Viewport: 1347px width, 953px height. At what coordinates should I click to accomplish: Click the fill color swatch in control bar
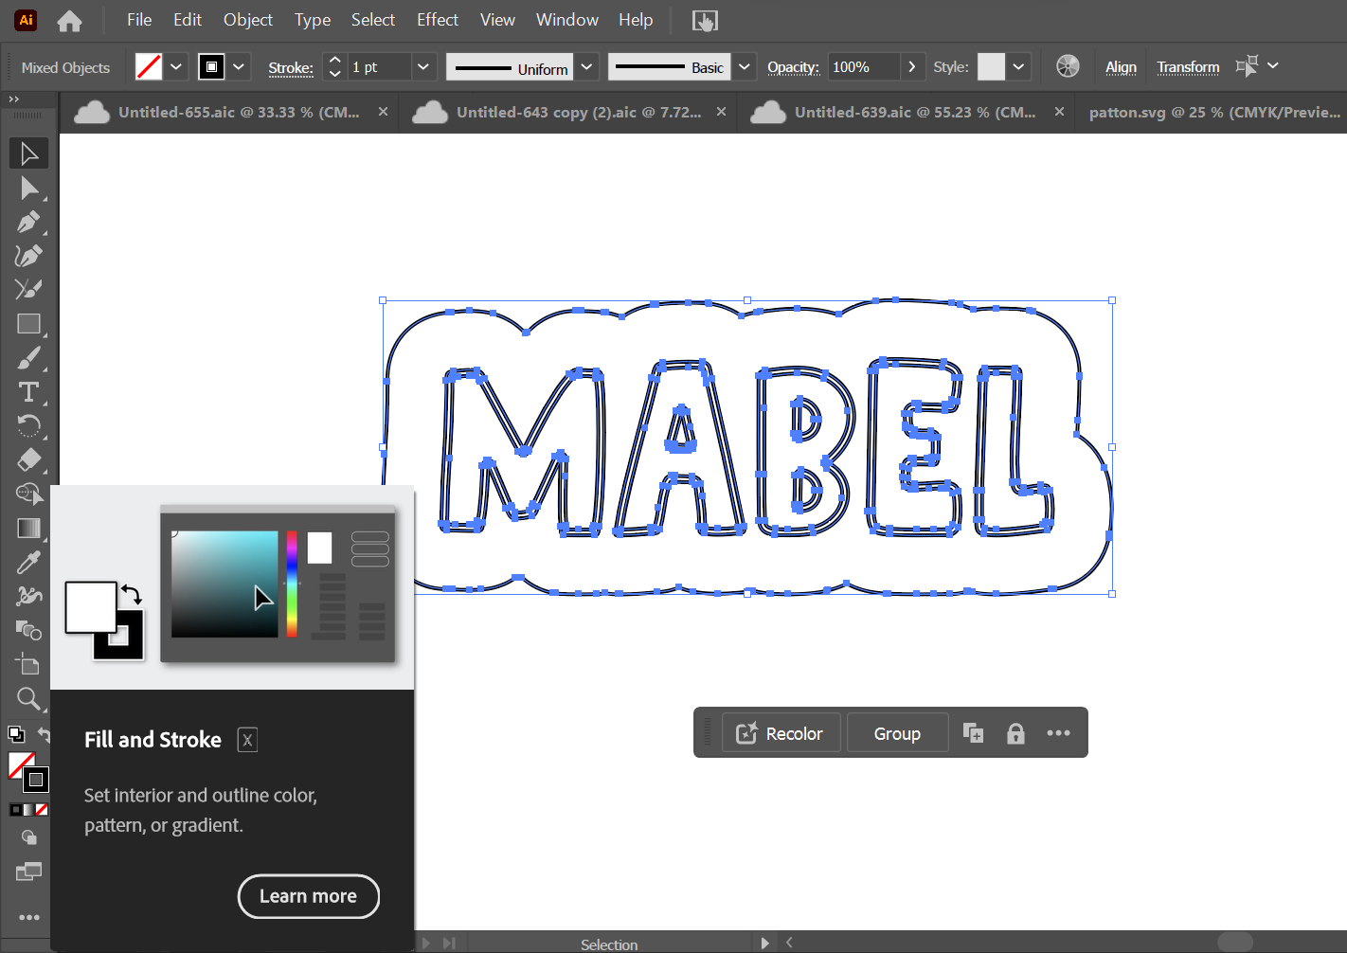149,67
